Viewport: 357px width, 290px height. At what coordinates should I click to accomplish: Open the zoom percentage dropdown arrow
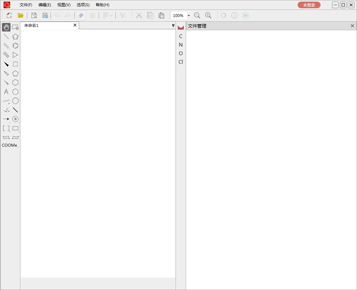coord(189,15)
